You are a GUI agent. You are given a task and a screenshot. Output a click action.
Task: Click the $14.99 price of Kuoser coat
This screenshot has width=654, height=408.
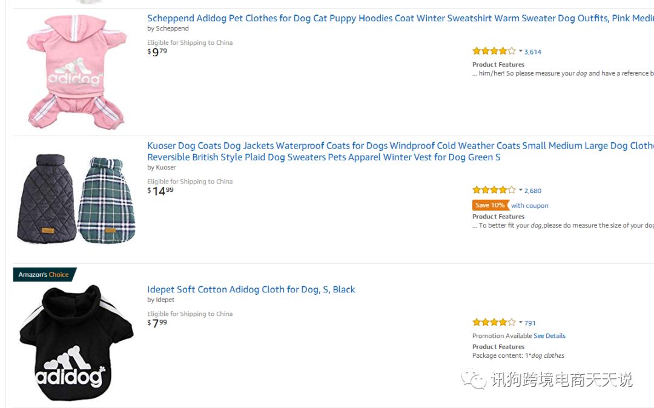[x=161, y=191]
